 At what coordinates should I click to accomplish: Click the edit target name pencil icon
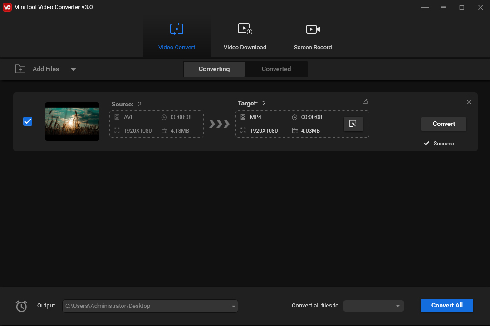click(365, 101)
